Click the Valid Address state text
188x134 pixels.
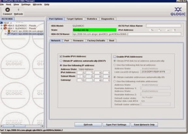point(86,69)
